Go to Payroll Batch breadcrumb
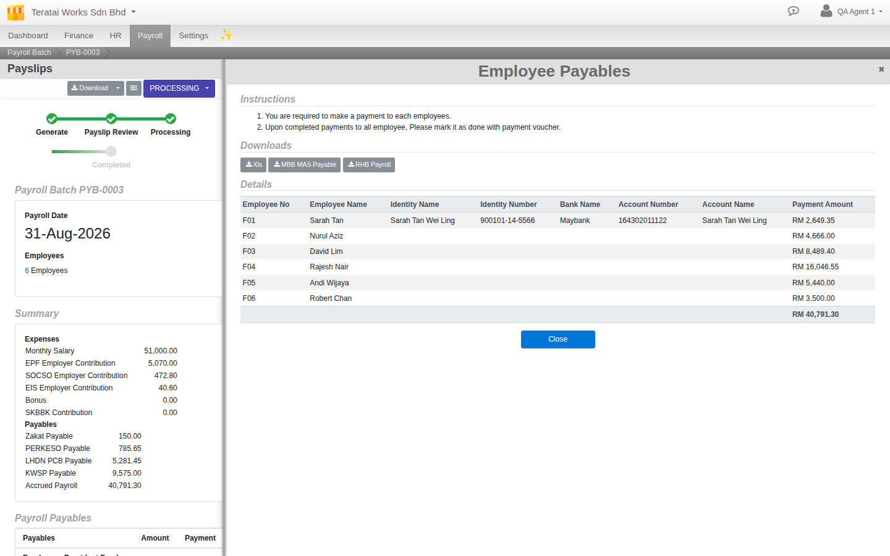Viewport: 890px width, 556px height. [x=29, y=53]
